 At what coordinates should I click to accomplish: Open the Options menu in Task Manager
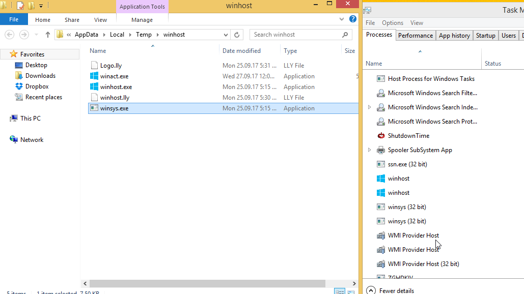tap(392, 23)
